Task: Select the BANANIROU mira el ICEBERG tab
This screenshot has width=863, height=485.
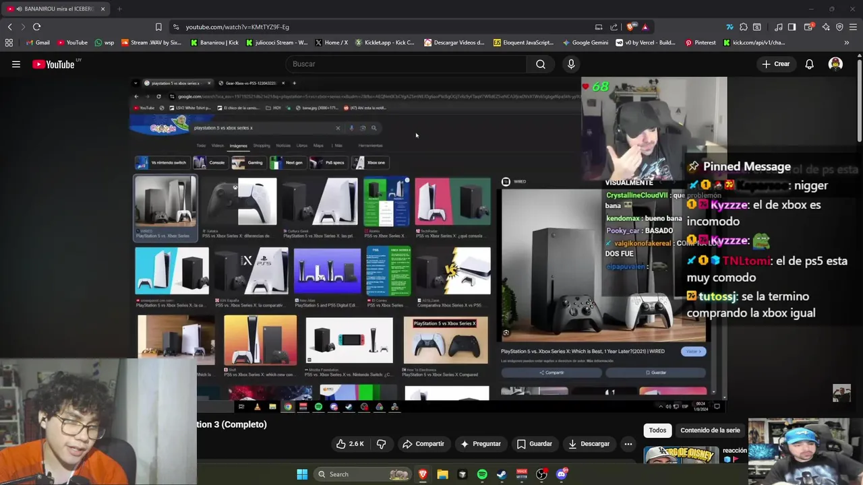Action: (55, 9)
